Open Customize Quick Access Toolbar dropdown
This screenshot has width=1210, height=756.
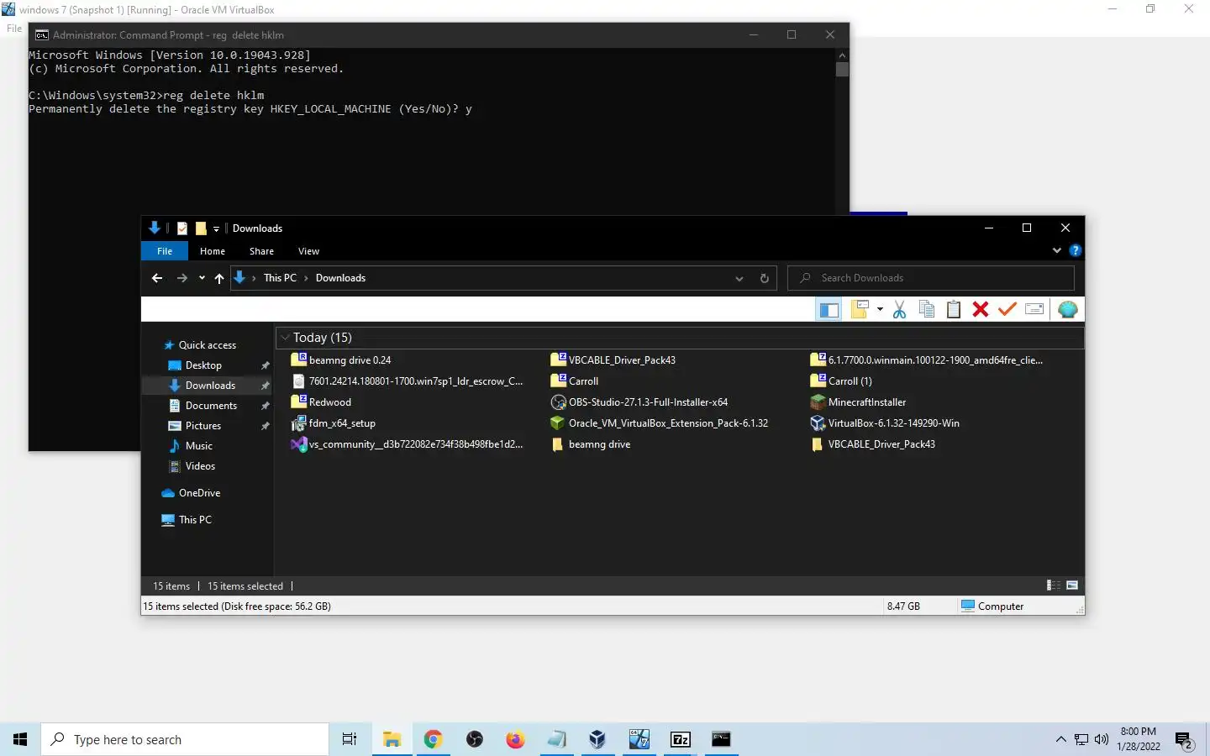tap(216, 228)
